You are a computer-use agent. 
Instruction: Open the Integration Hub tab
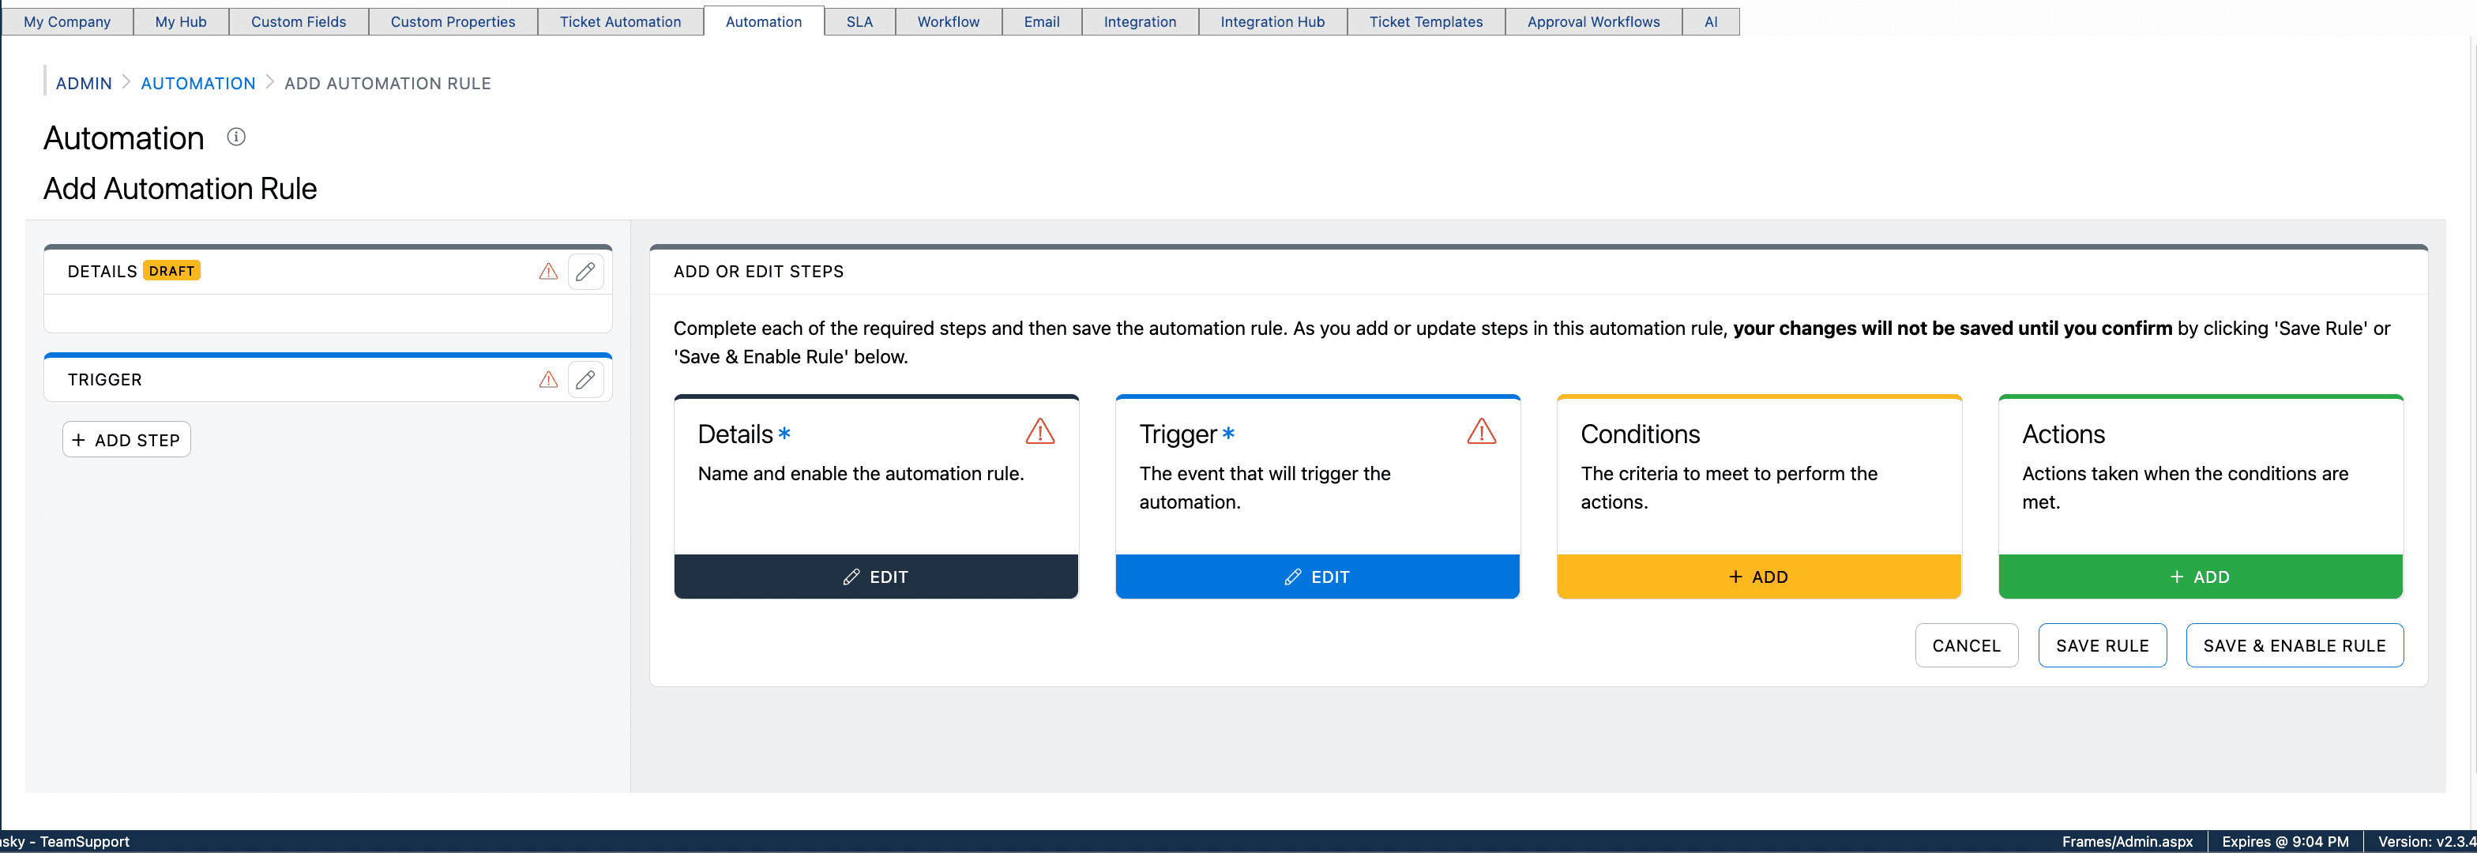tap(1272, 21)
